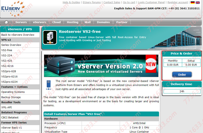This screenshot has width=203, height=133.
Task: Open the Cloud menu
Action: pos(56,22)
